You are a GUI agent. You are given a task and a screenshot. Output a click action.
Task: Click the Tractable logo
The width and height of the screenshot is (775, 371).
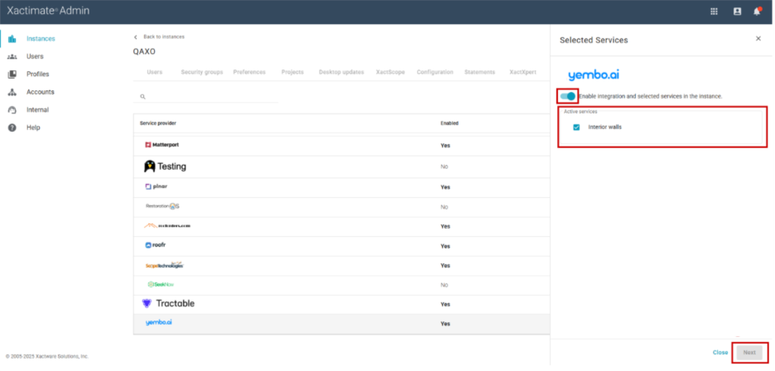[x=169, y=303]
